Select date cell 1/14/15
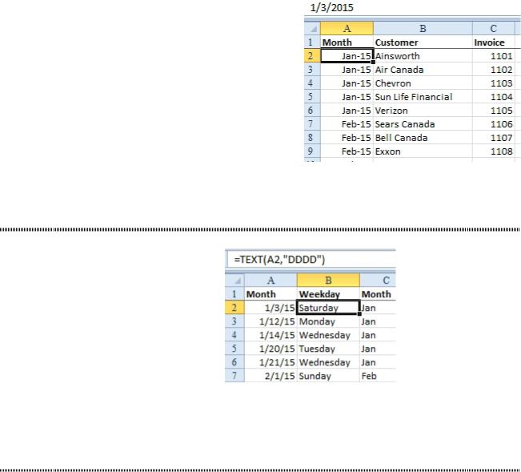Viewport: 521px width, 472px height. point(271,335)
